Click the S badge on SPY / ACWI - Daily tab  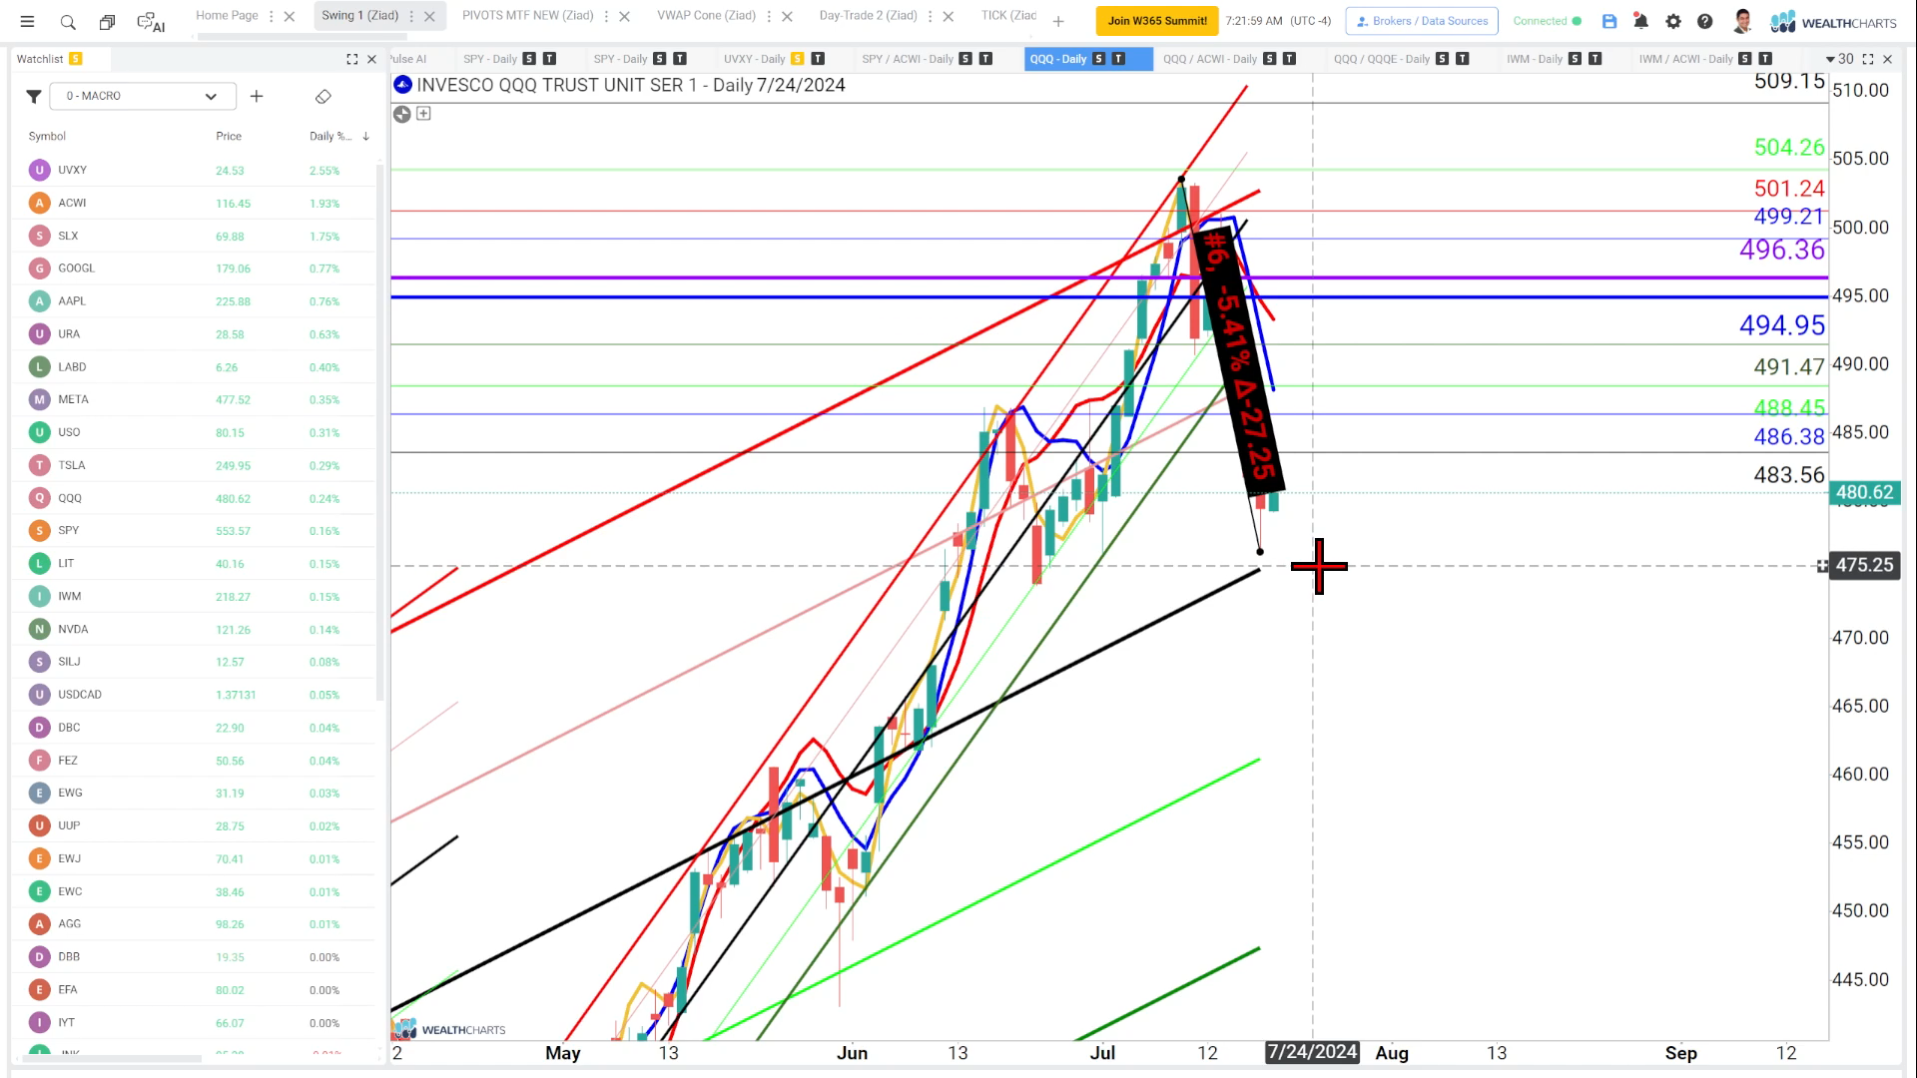[x=965, y=59]
